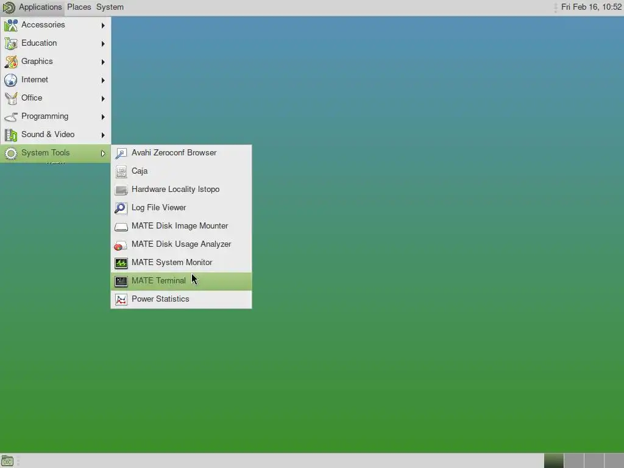Expand the Internet submenu arrow
The image size is (624, 468).
(x=103, y=80)
